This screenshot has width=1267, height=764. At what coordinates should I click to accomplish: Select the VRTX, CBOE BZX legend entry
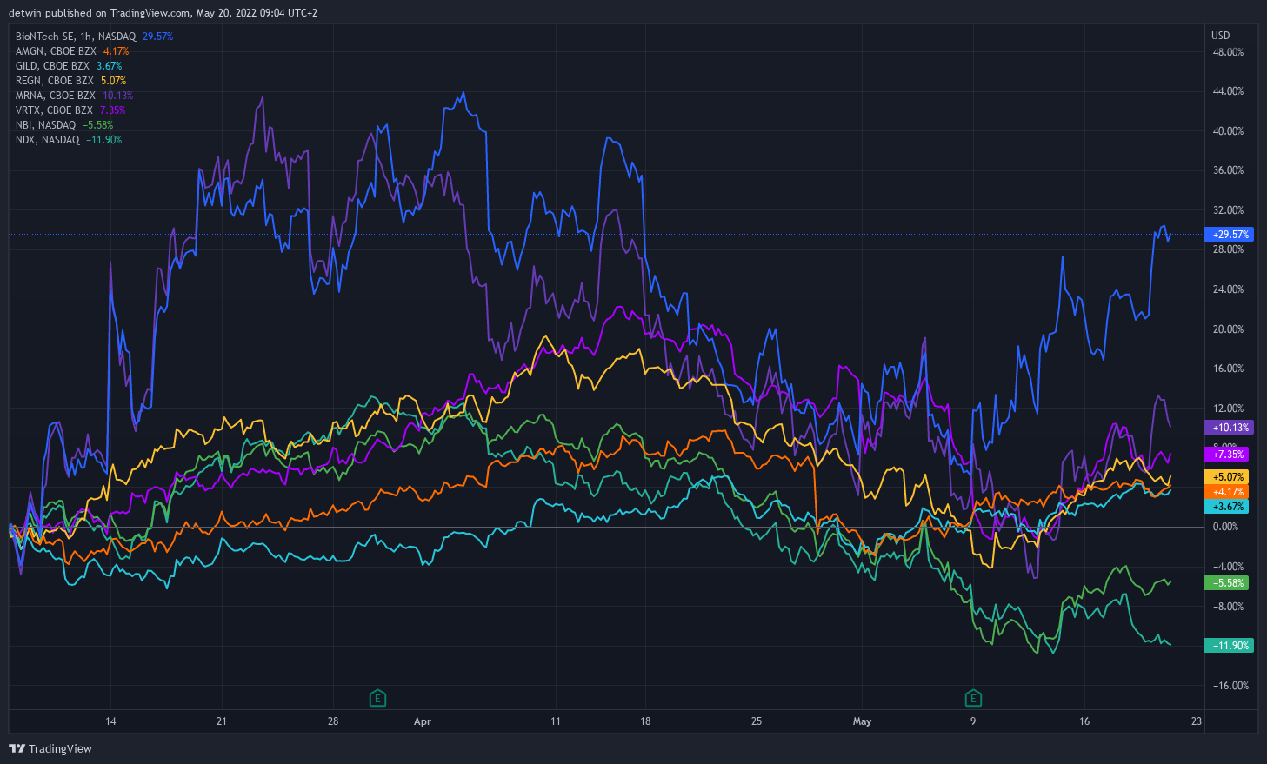point(70,110)
